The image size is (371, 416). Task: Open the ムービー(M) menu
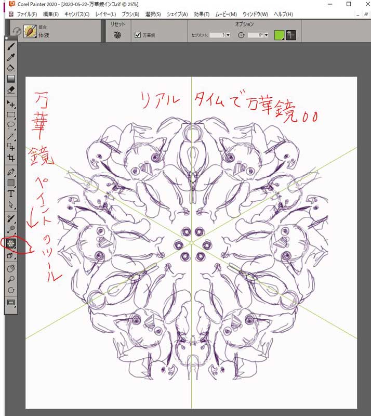coord(226,15)
